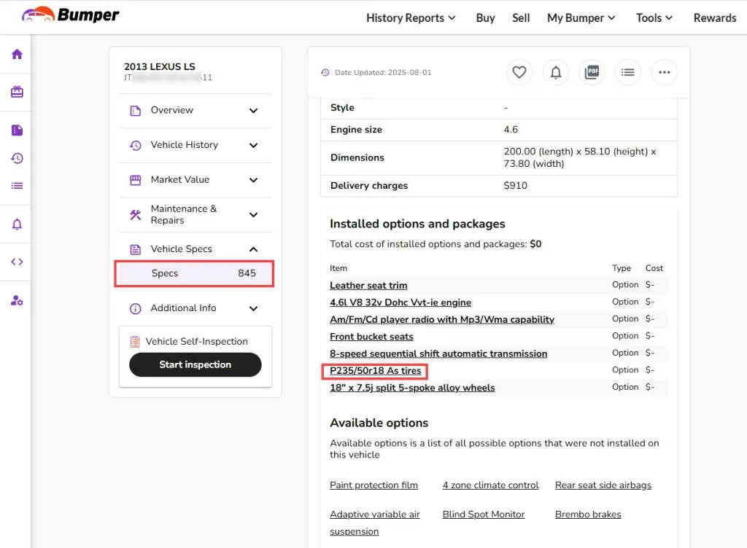Click the Adaptive variable air suspension link
Screen dimensions: 747x548
(375, 522)
